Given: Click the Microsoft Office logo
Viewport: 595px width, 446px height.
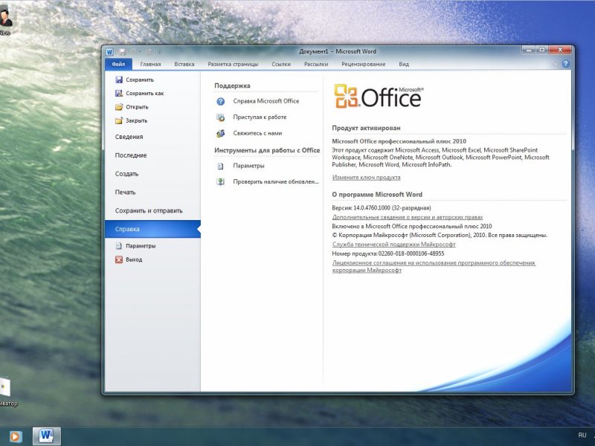Looking at the screenshot, I should [x=379, y=97].
